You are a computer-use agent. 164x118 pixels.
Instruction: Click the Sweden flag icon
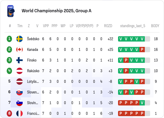point(19,39)
